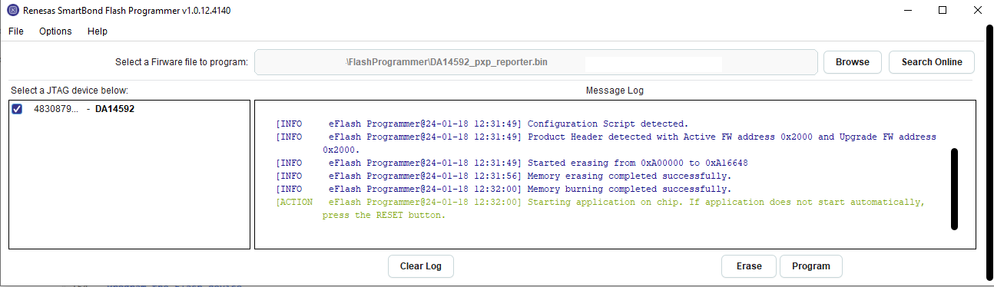Maximize the Flash Programmer window
Image resolution: width=994 pixels, height=287 pixels.
[x=943, y=11]
